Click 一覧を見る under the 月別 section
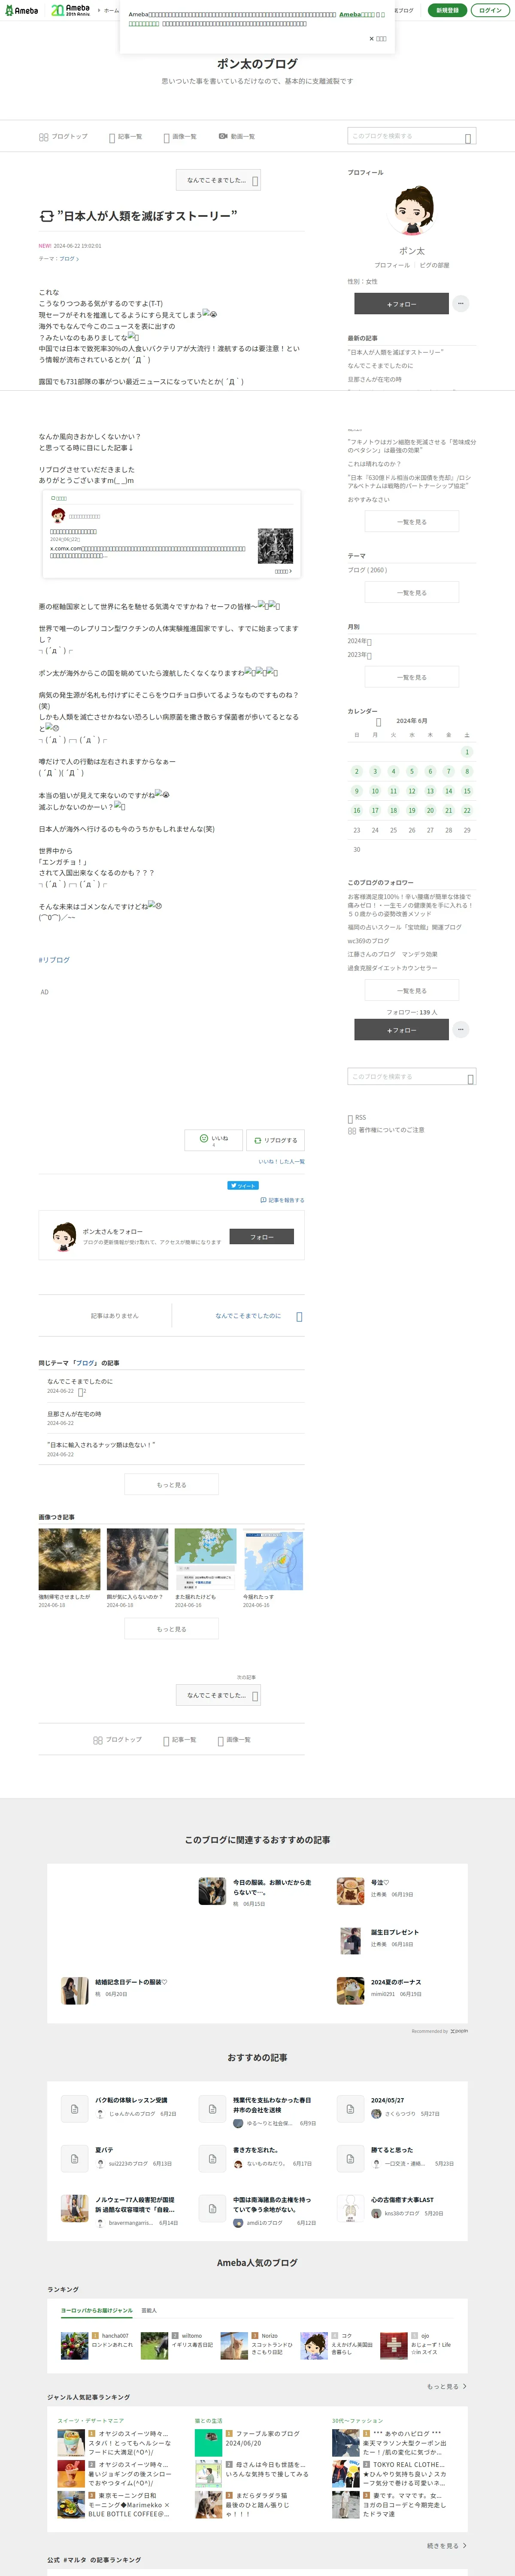 (x=411, y=678)
